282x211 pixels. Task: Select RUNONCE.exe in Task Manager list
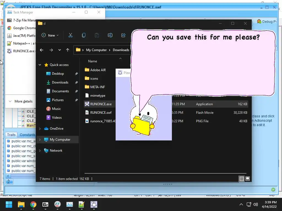point(21,51)
